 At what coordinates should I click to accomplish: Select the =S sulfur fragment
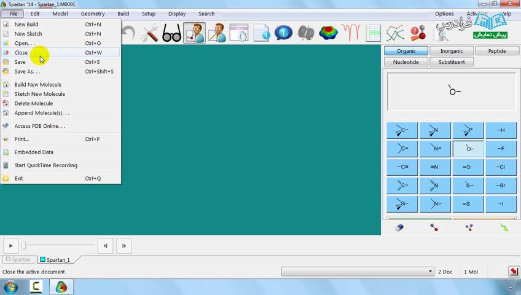click(468, 204)
